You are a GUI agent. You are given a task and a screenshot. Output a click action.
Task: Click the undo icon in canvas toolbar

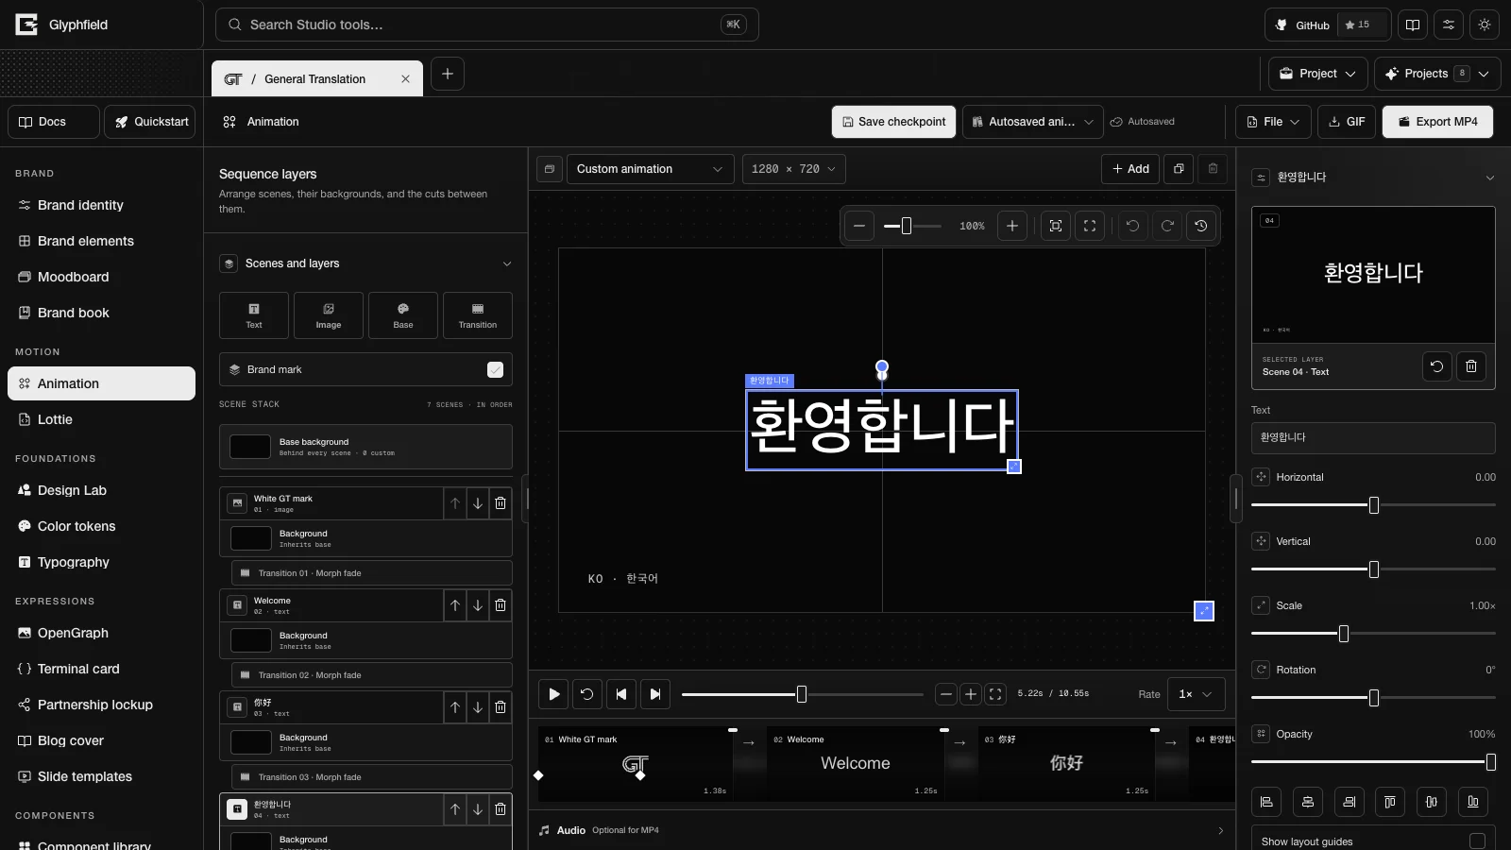click(1133, 226)
